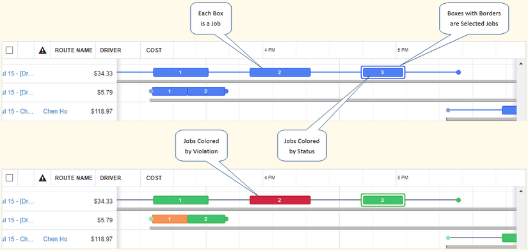This screenshot has width=528, height=251.
Task: Click the green route end dot of first lower route
Action: [x=458, y=201]
